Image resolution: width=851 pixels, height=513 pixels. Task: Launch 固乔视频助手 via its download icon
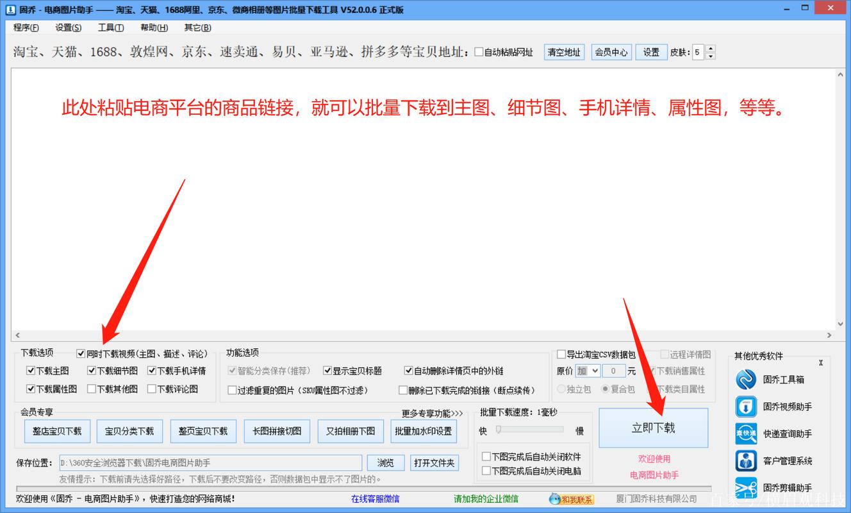point(746,407)
